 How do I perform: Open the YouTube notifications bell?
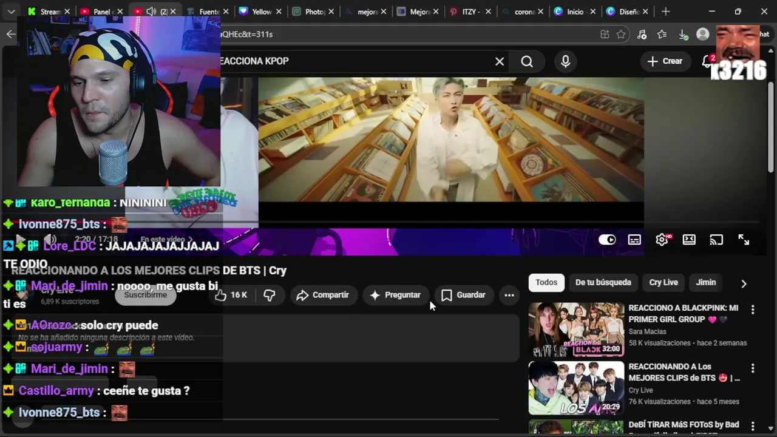(708, 61)
